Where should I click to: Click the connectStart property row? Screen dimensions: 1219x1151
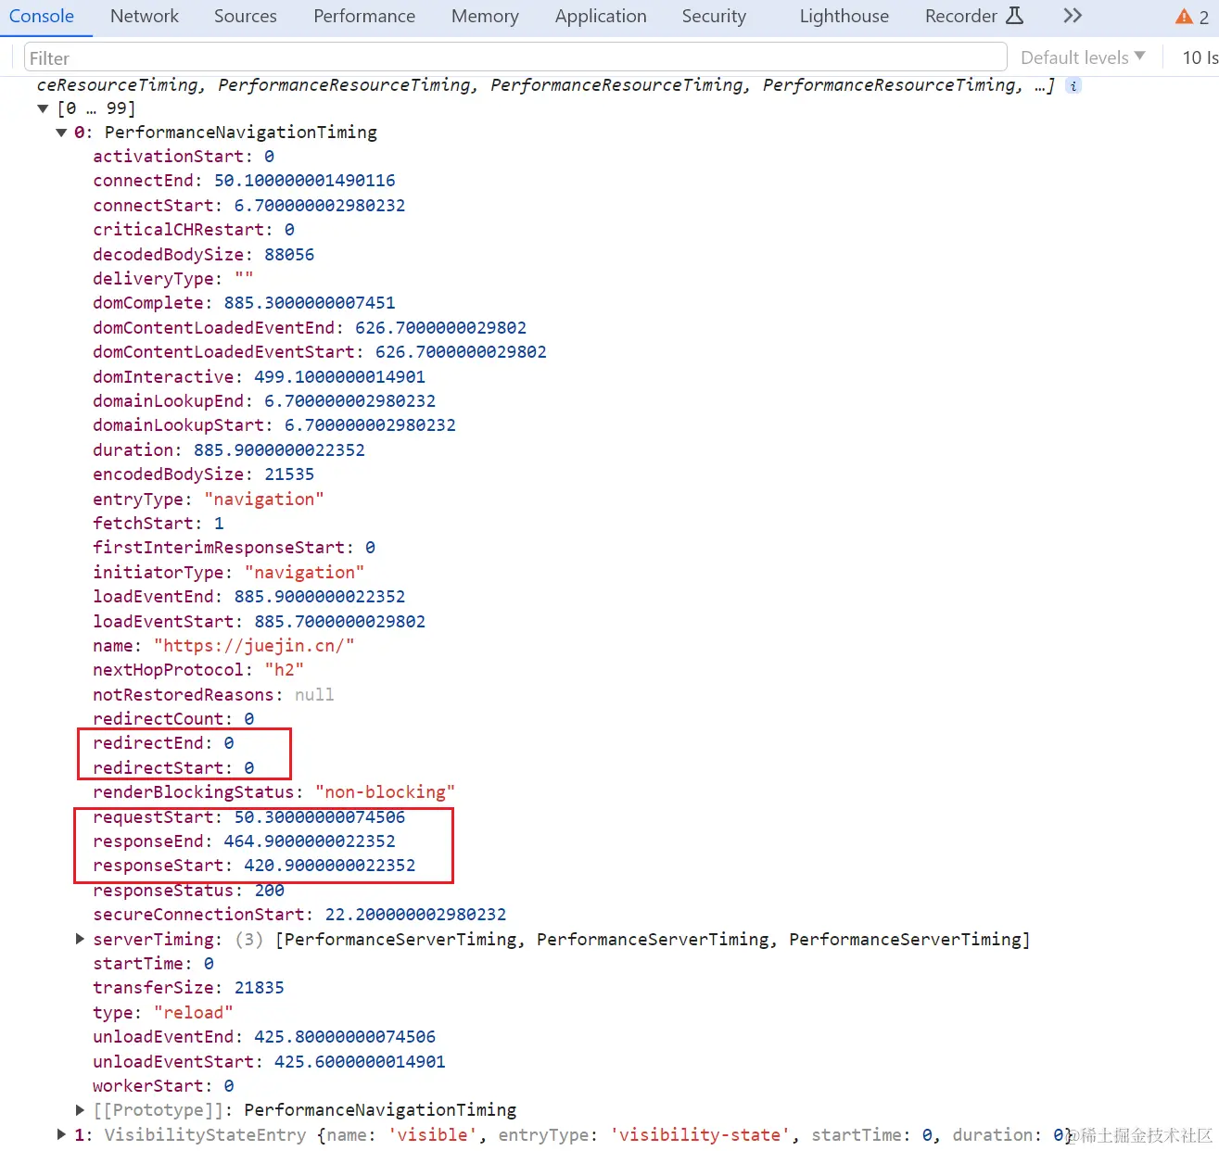click(248, 206)
